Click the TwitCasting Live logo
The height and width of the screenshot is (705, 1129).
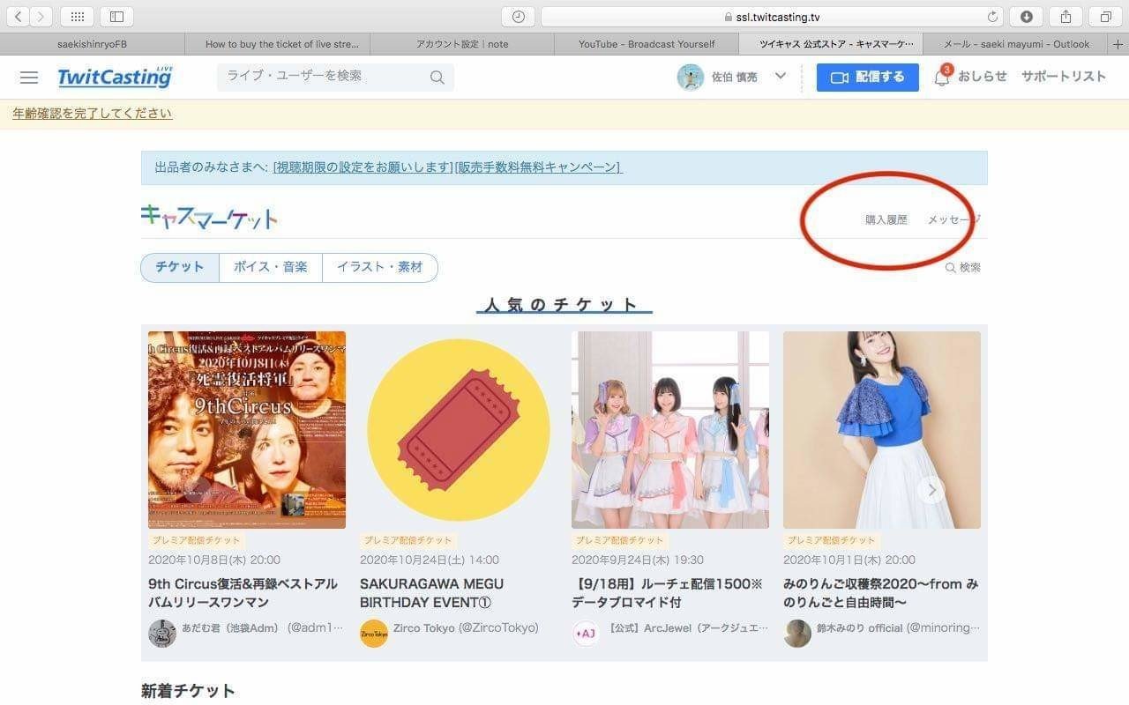coord(116,77)
